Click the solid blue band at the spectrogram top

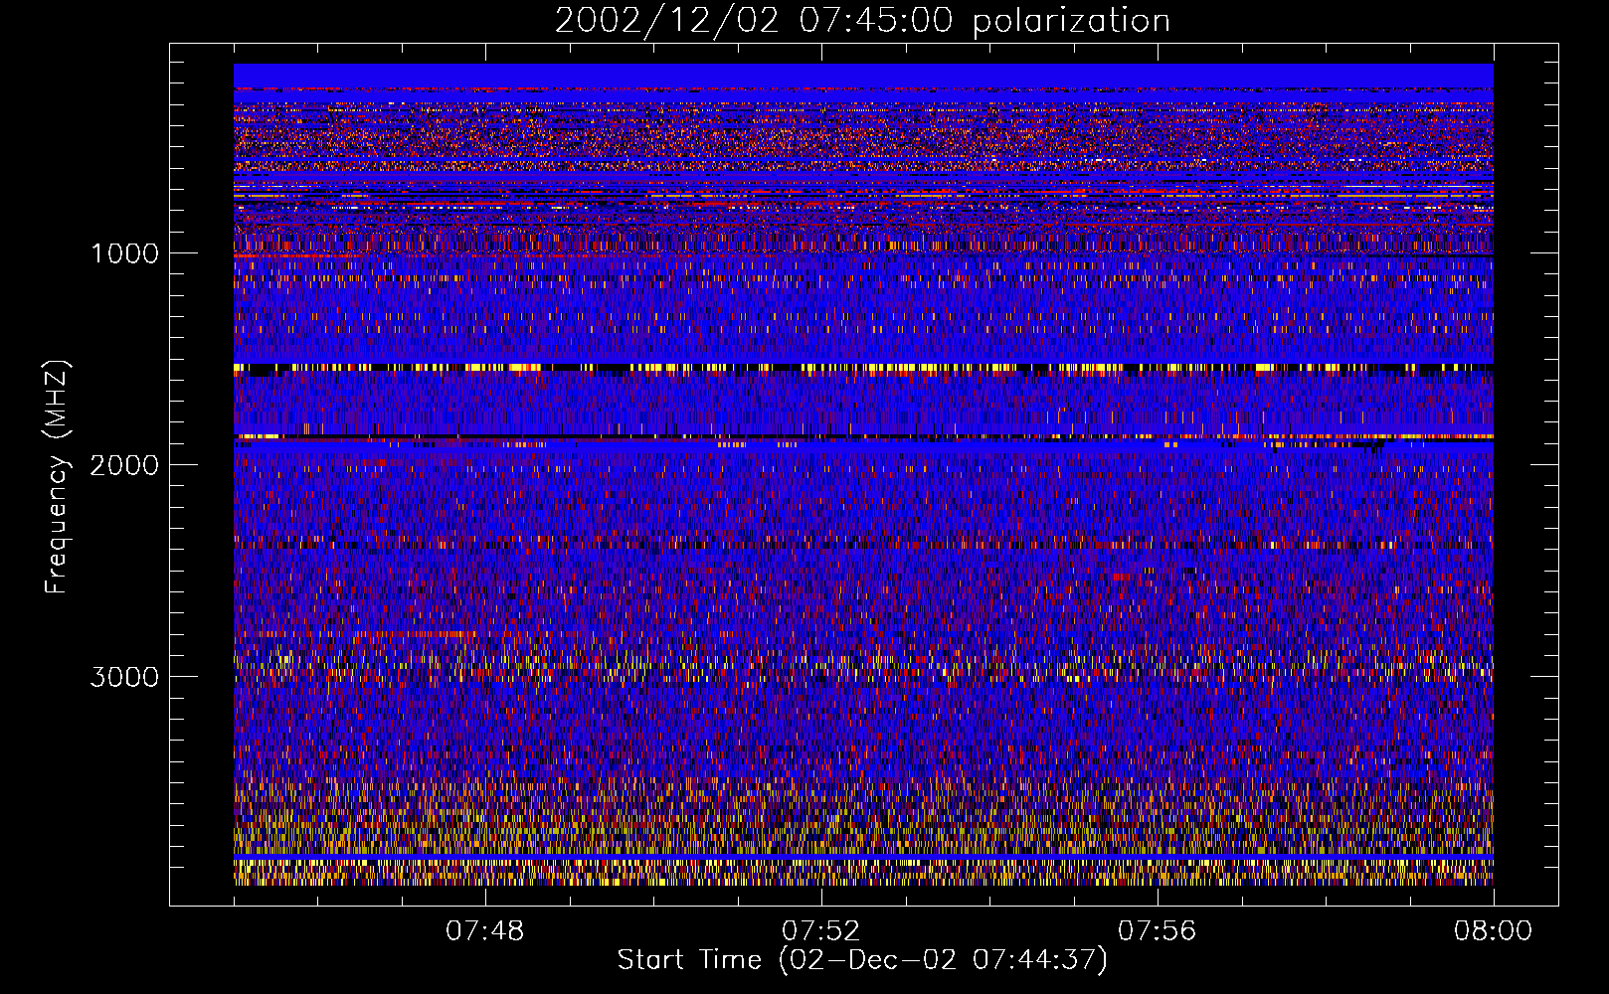click(x=863, y=76)
